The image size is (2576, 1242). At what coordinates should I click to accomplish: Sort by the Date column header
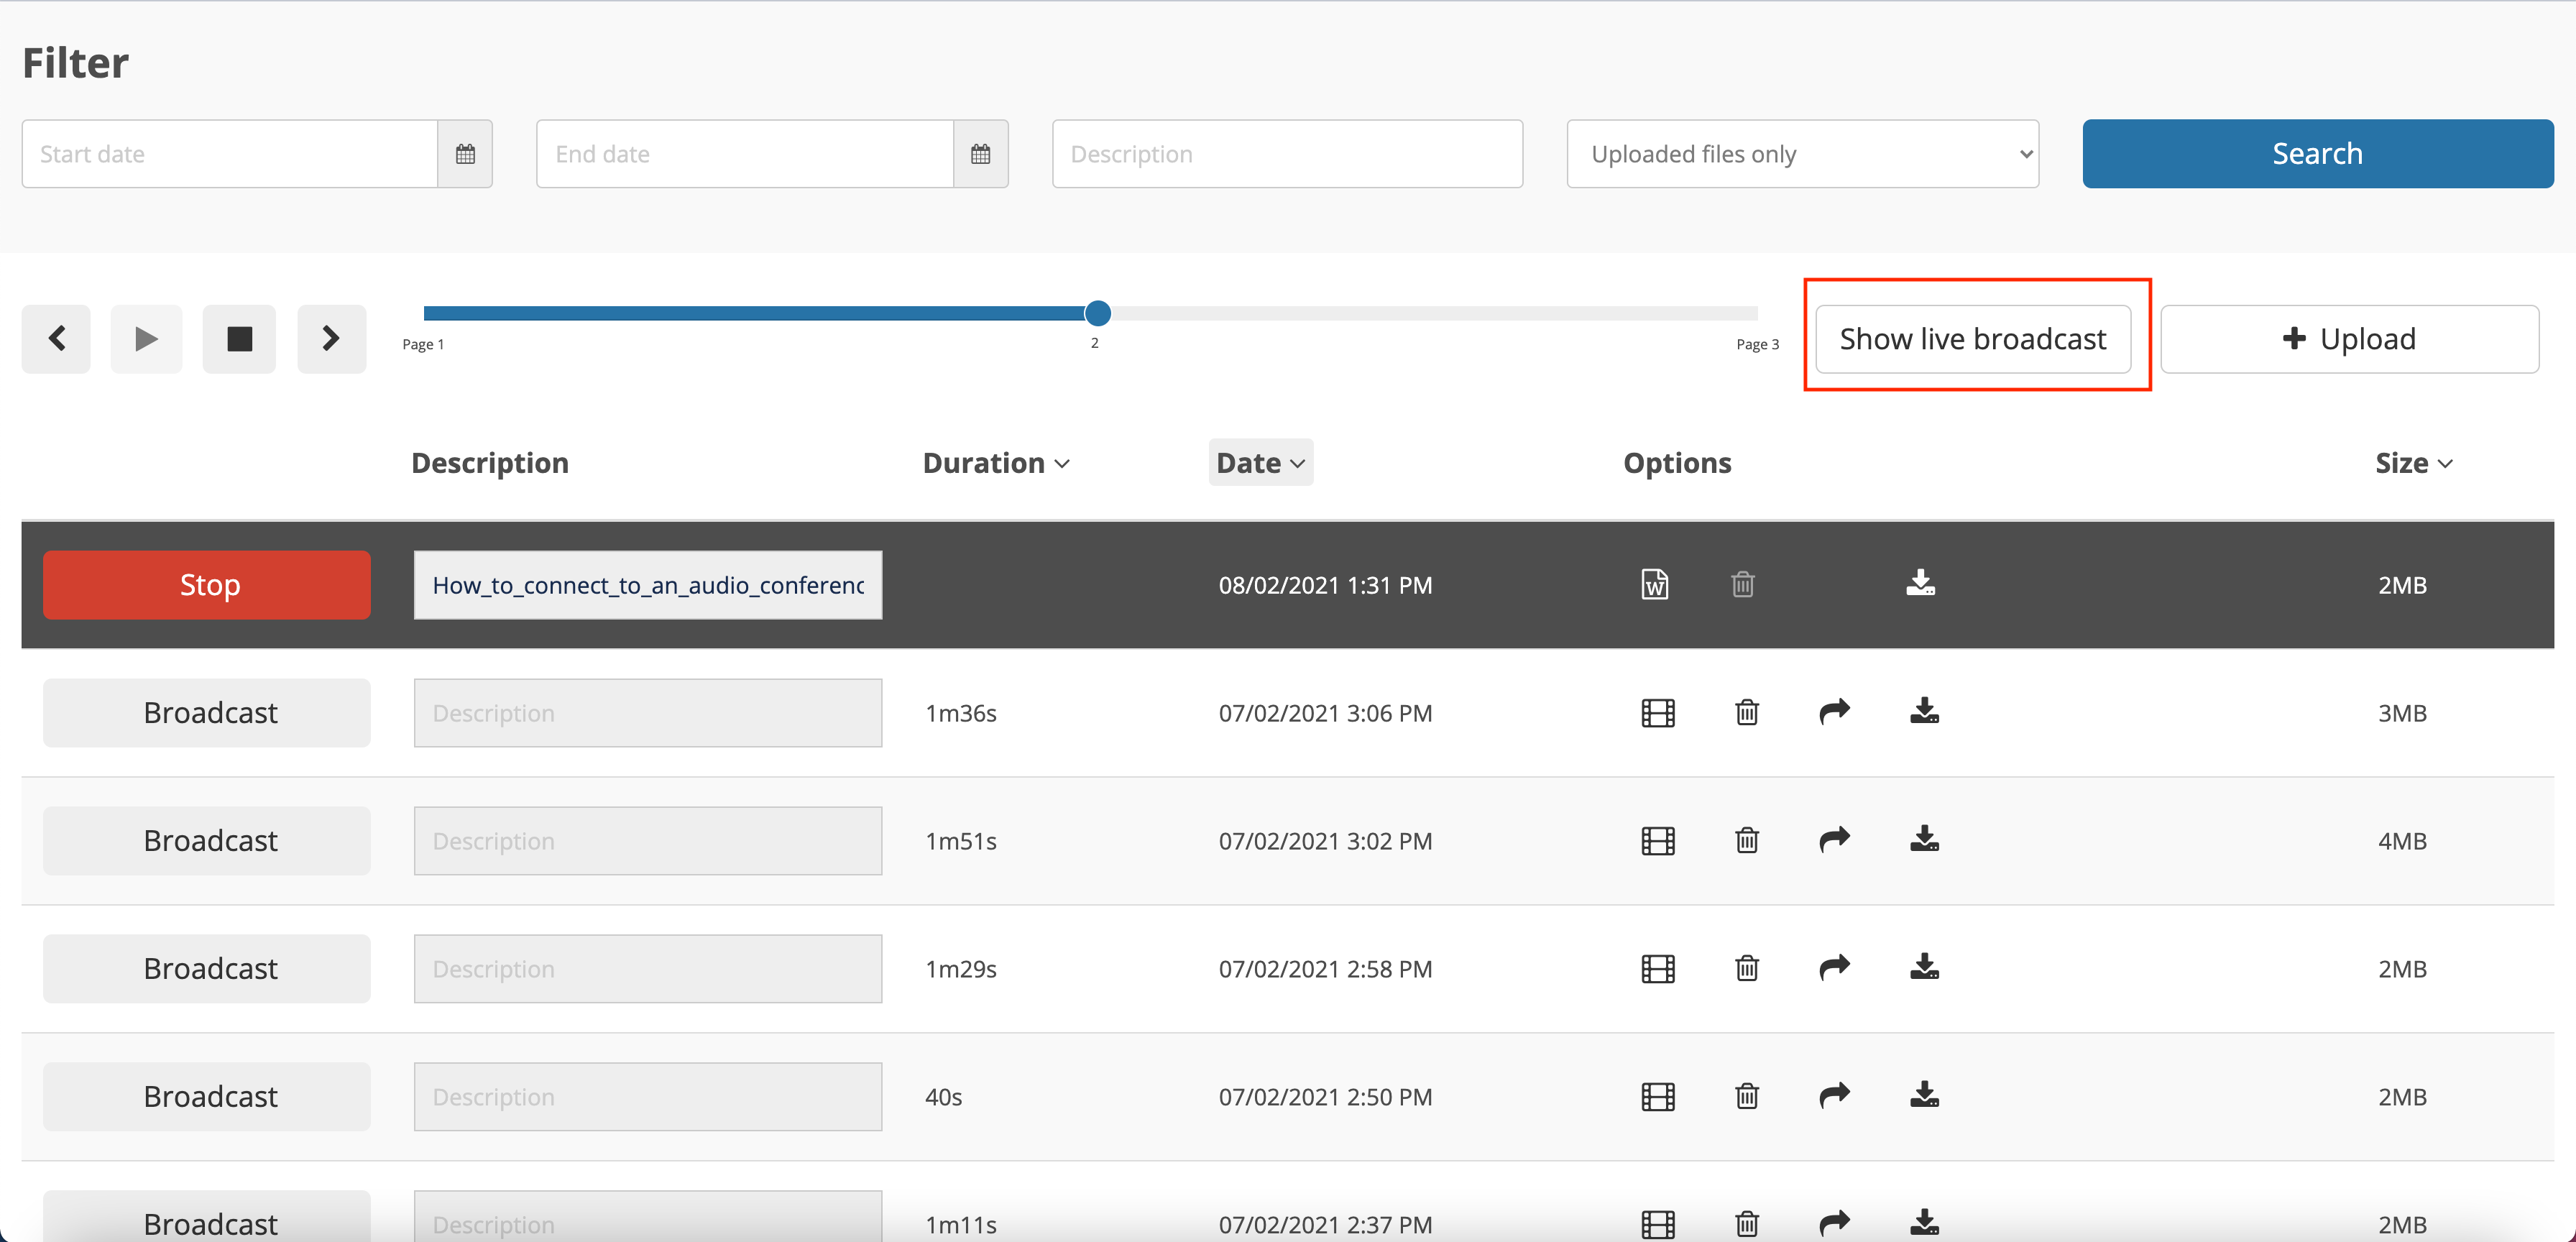(x=1260, y=463)
